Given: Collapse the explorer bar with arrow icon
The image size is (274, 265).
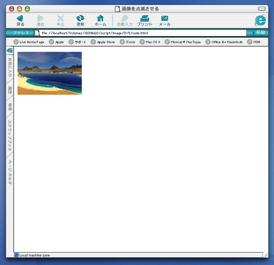Looking at the screenshot, I should click(10, 50).
